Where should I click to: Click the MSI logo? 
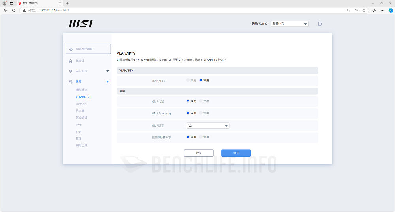coord(81,24)
